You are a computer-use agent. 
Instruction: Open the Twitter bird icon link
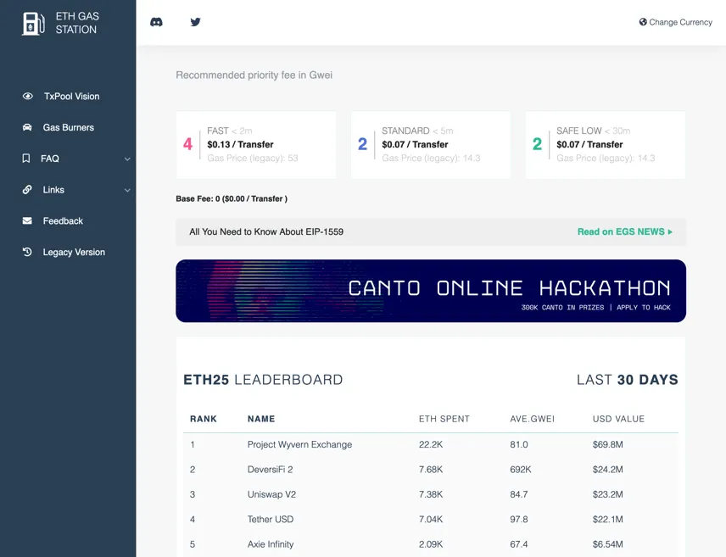pyautogui.click(x=195, y=22)
